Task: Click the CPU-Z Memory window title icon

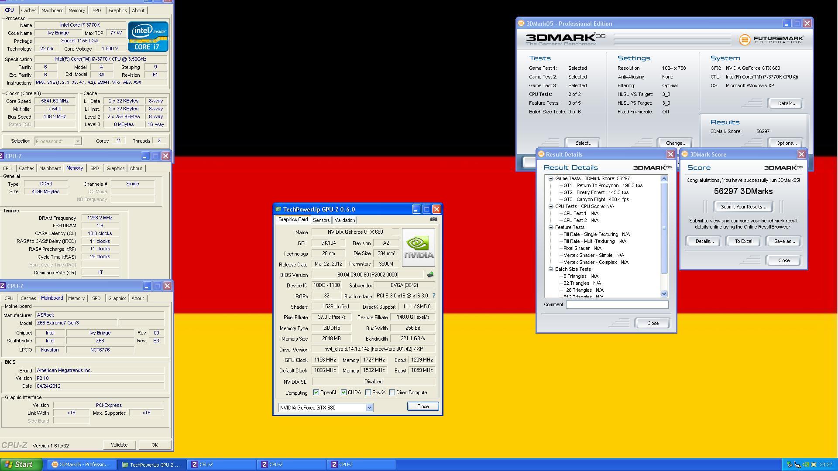Action: click(x=3, y=156)
